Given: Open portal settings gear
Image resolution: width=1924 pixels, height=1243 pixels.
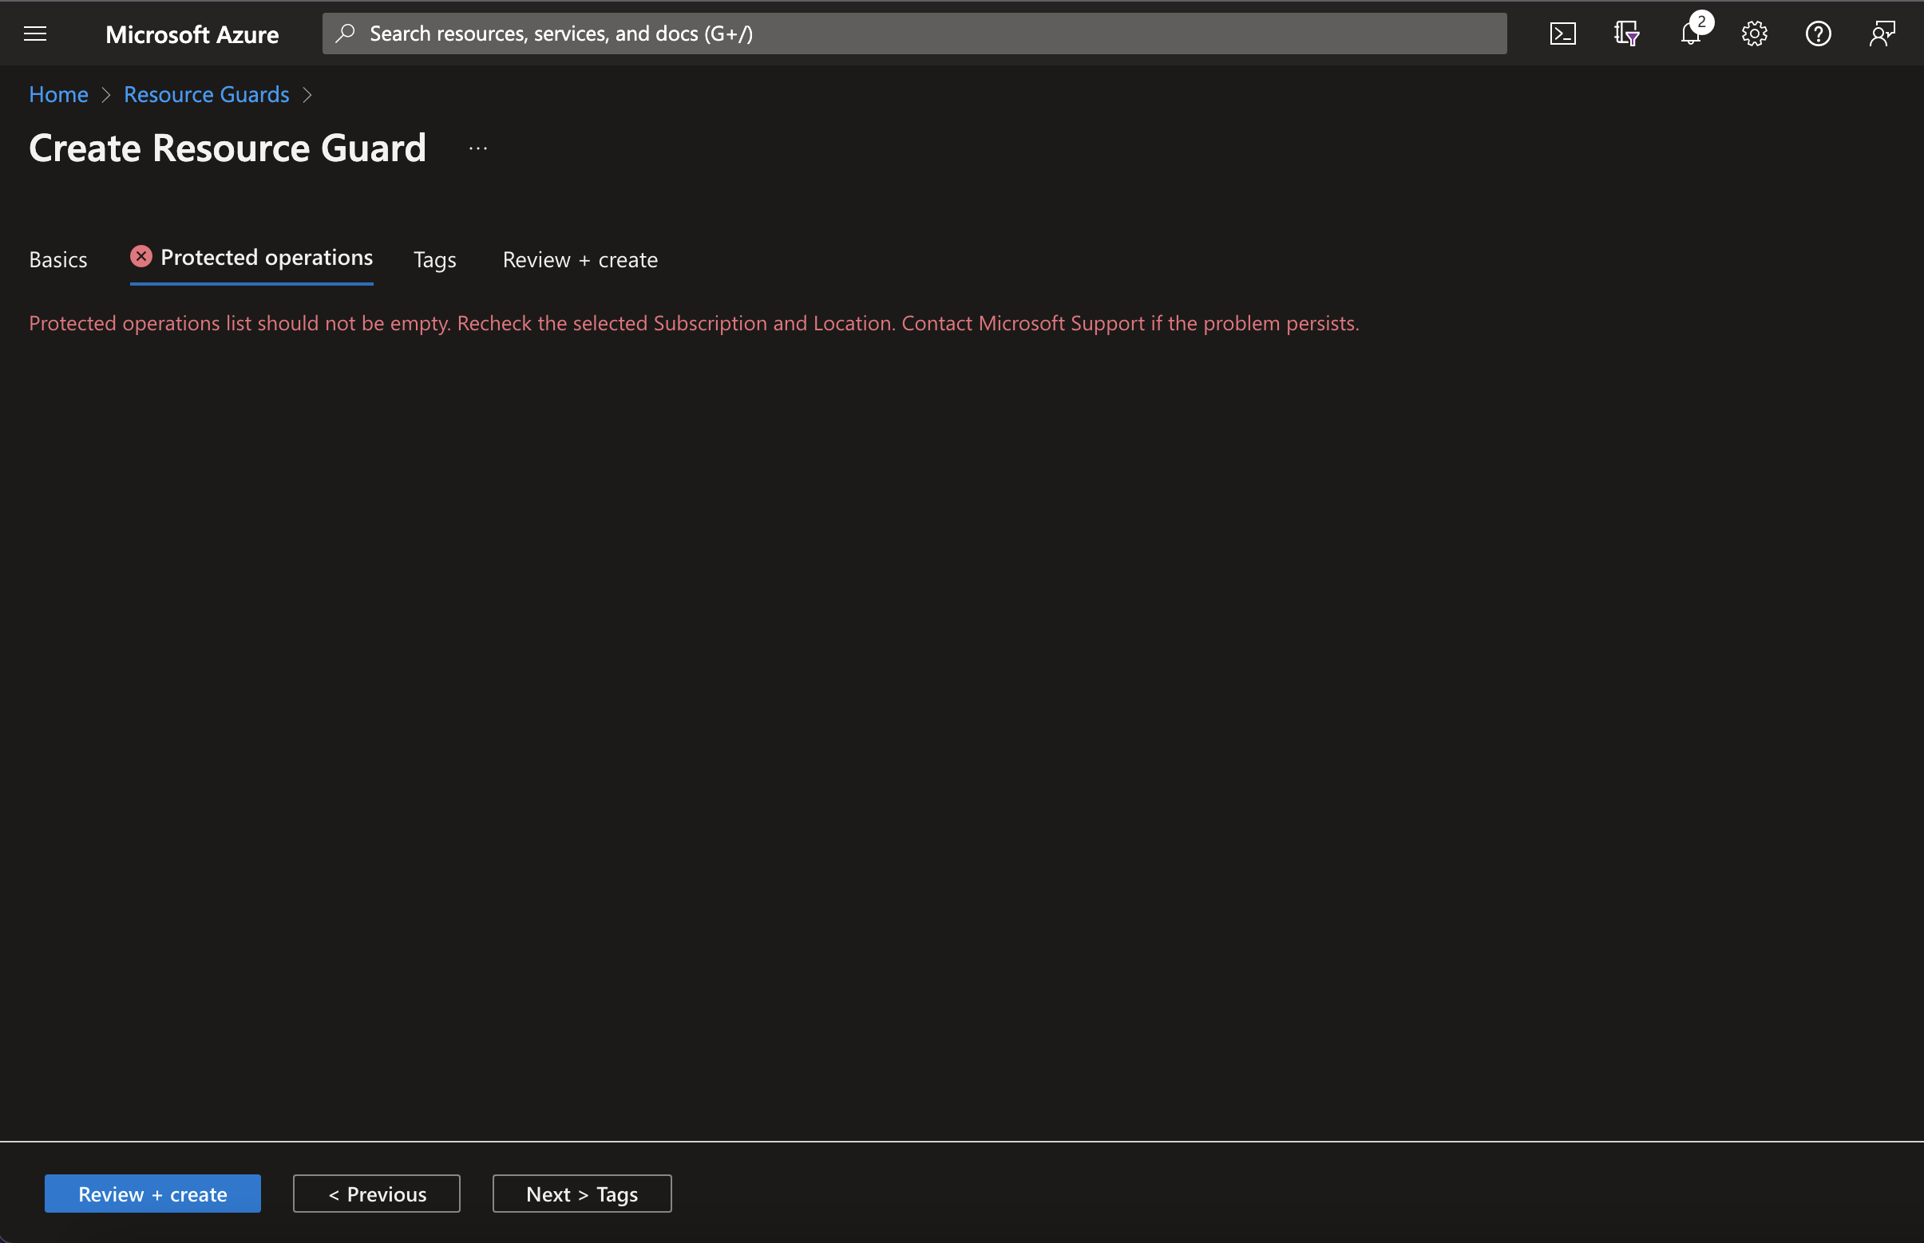Looking at the screenshot, I should point(1753,33).
